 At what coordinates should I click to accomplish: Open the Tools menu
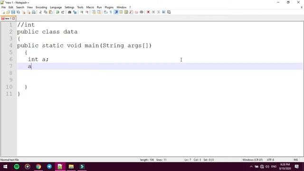click(x=80, y=8)
